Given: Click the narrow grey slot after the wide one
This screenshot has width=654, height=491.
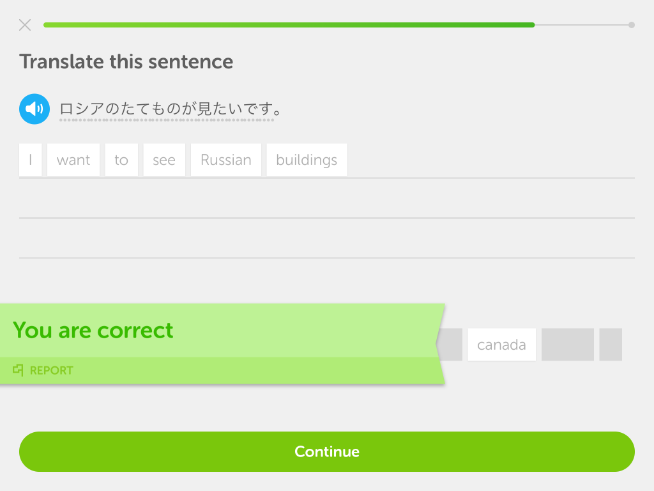Looking at the screenshot, I should (x=611, y=345).
